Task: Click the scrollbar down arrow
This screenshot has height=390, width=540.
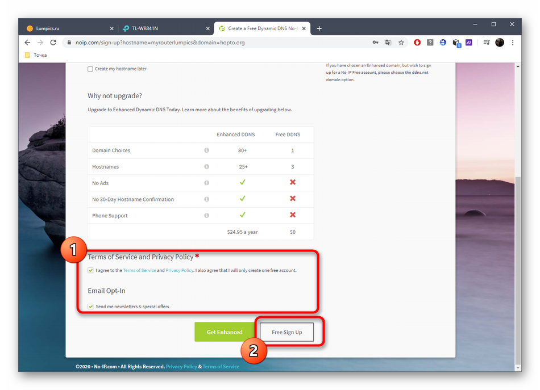Action: tap(518, 368)
